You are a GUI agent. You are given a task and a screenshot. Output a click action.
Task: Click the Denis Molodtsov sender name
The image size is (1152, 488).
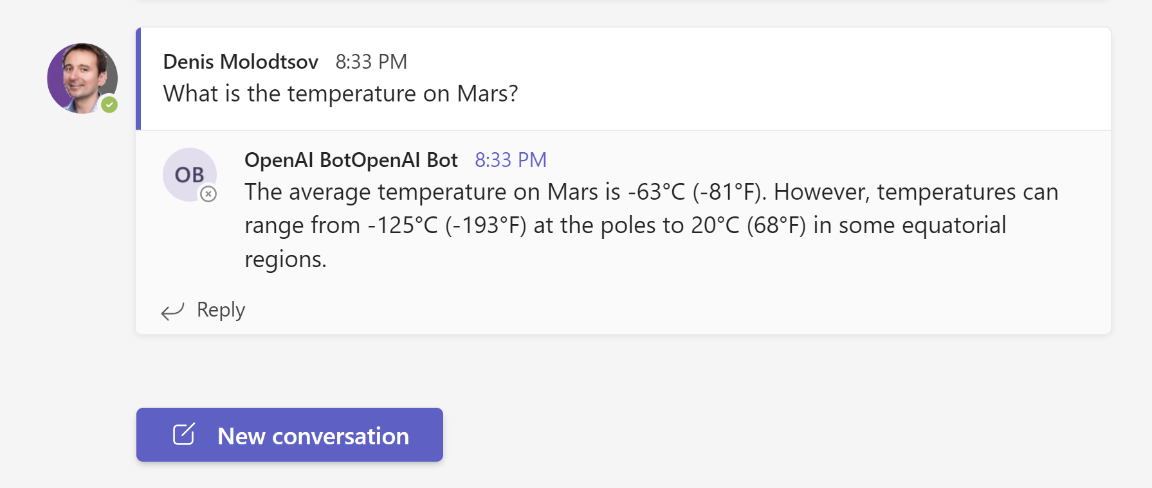point(241,62)
